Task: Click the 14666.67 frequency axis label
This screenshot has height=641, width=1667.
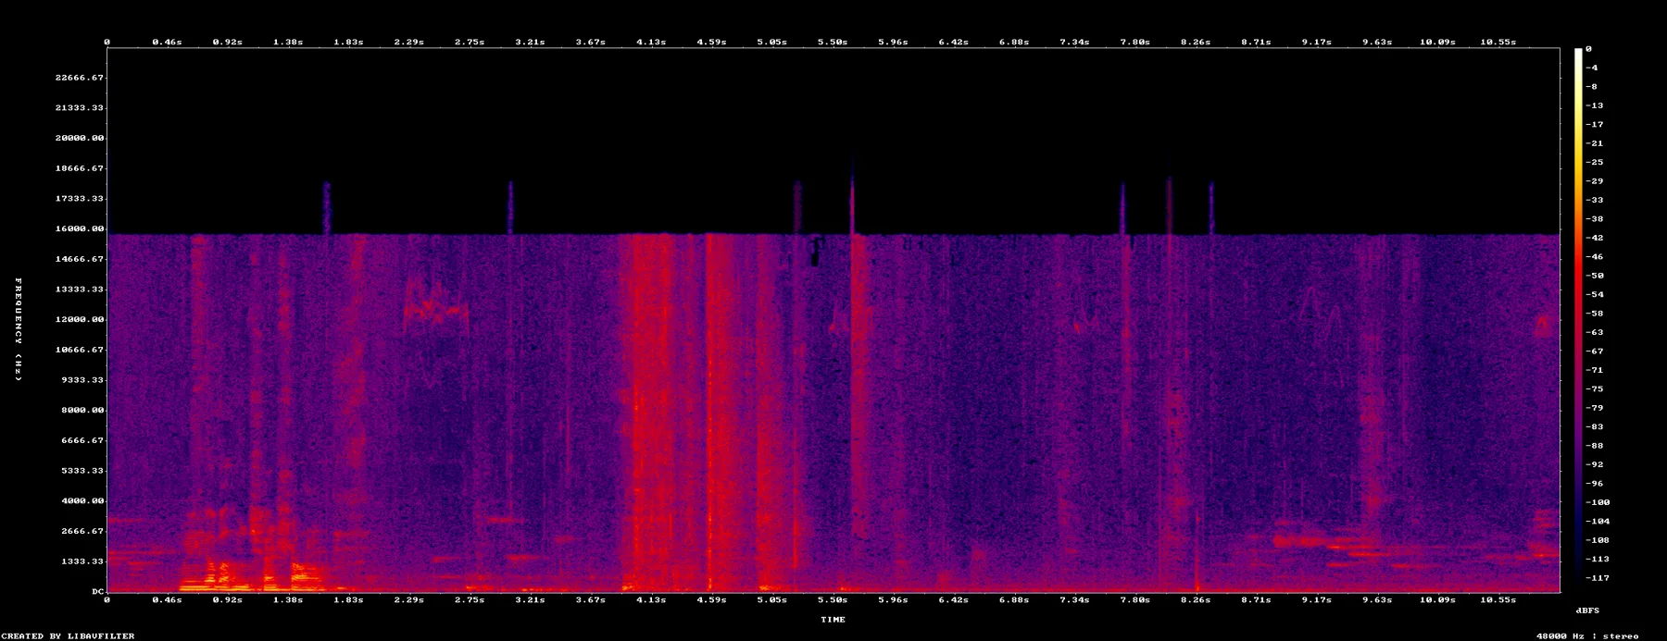Action: pos(80,260)
